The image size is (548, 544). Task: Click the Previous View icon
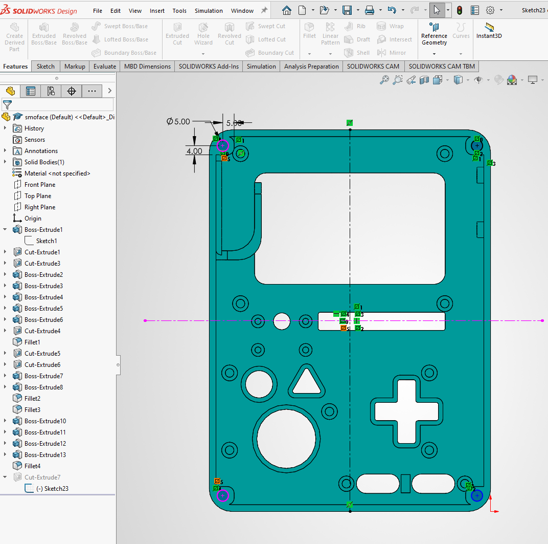[411, 80]
